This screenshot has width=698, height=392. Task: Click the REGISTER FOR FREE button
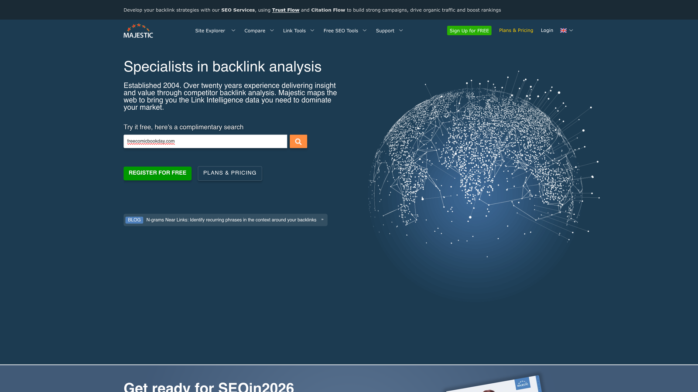pyautogui.click(x=157, y=173)
